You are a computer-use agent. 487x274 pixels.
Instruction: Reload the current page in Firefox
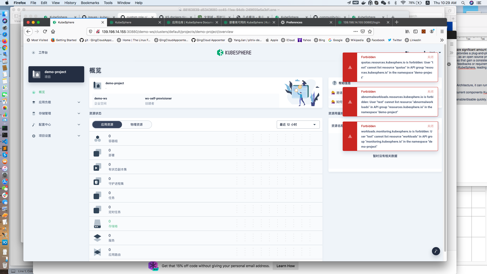(x=45, y=31)
